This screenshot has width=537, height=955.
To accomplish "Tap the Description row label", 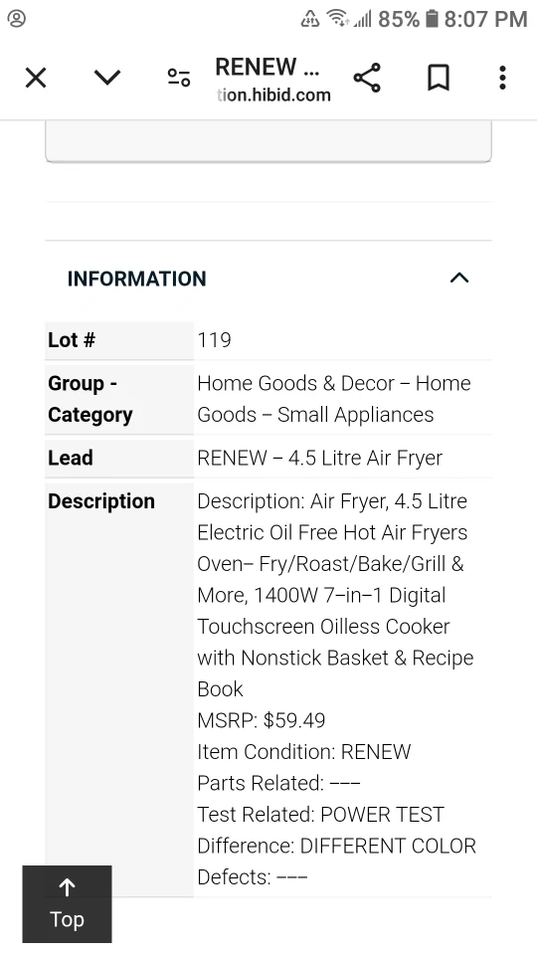I will [x=101, y=501].
